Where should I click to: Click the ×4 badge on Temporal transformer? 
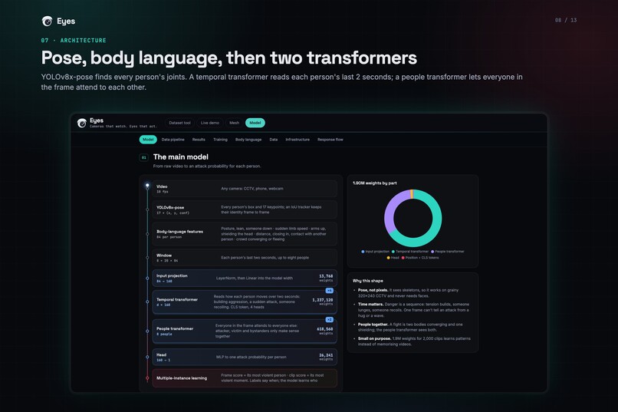[330, 291]
